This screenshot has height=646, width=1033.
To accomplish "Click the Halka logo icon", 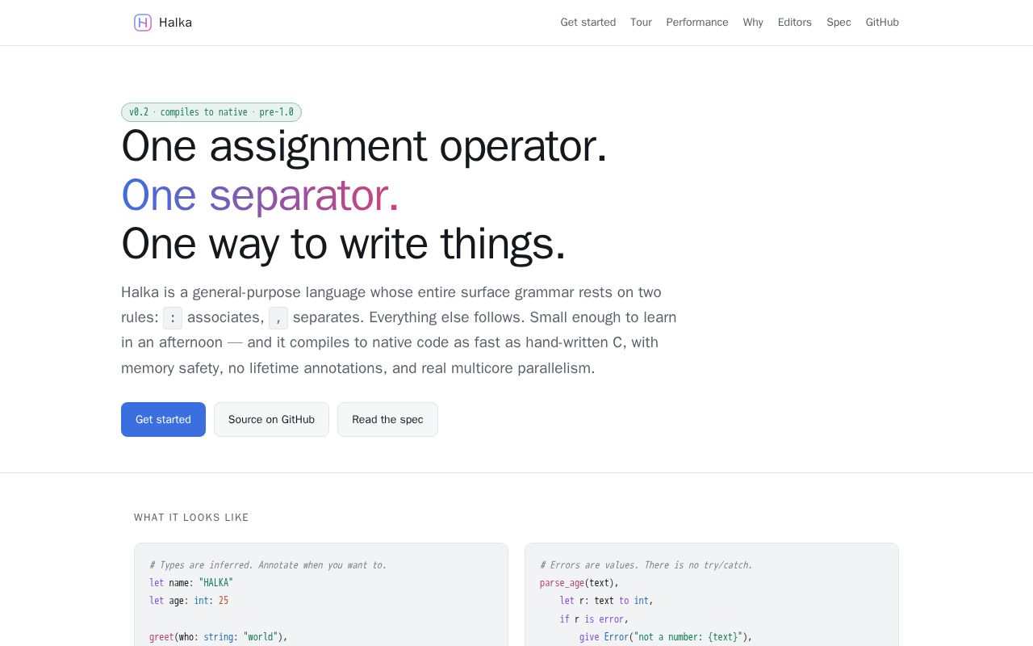I will click(143, 23).
